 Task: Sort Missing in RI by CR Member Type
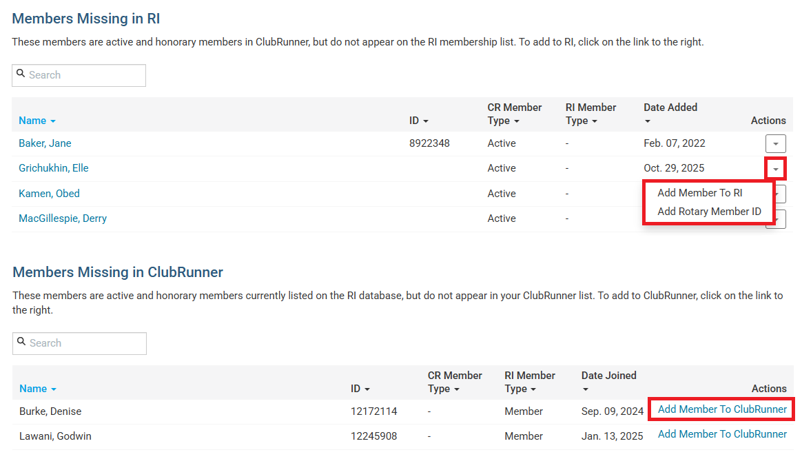pyautogui.click(x=514, y=114)
